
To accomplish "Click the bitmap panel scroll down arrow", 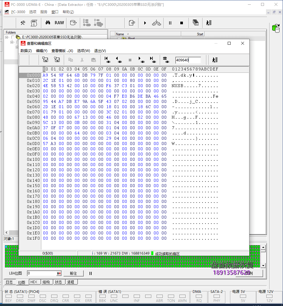I will pyautogui.click(x=263, y=265).
